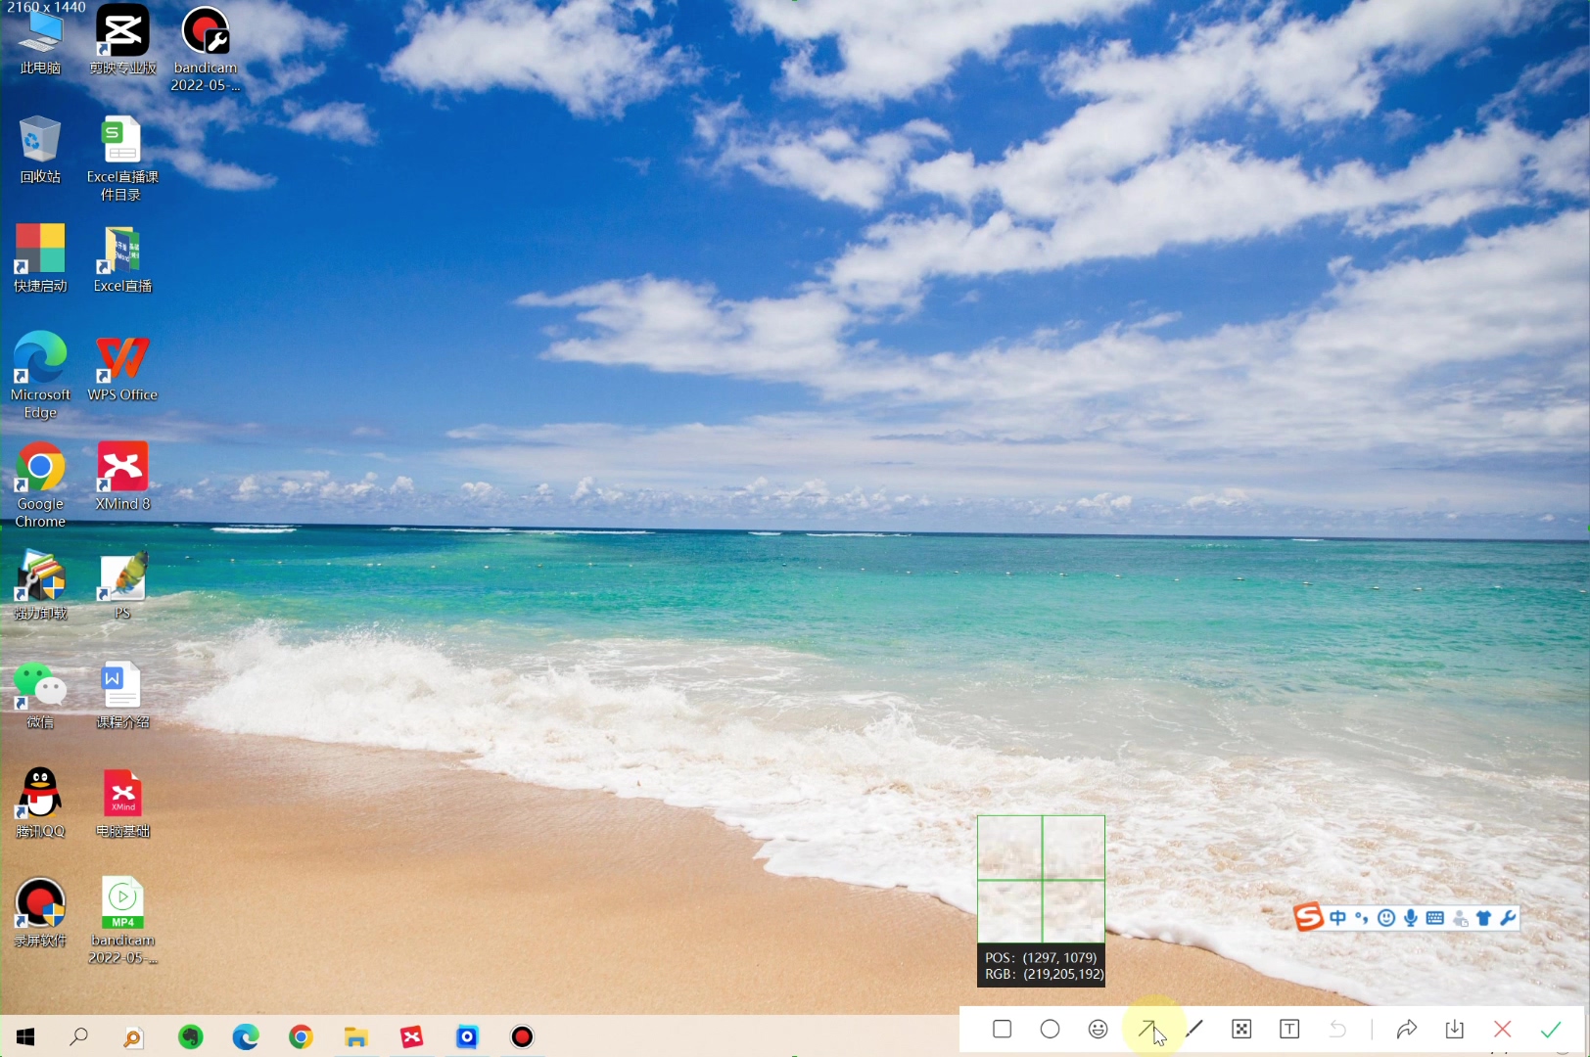This screenshot has height=1057, width=1590.
Task: Select the pen brush tool
Action: tap(1194, 1029)
